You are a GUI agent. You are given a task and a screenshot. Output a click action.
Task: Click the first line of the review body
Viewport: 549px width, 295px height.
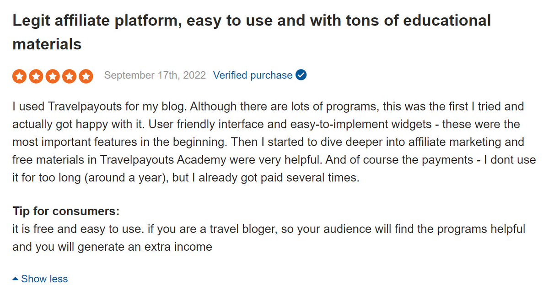(x=268, y=107)
